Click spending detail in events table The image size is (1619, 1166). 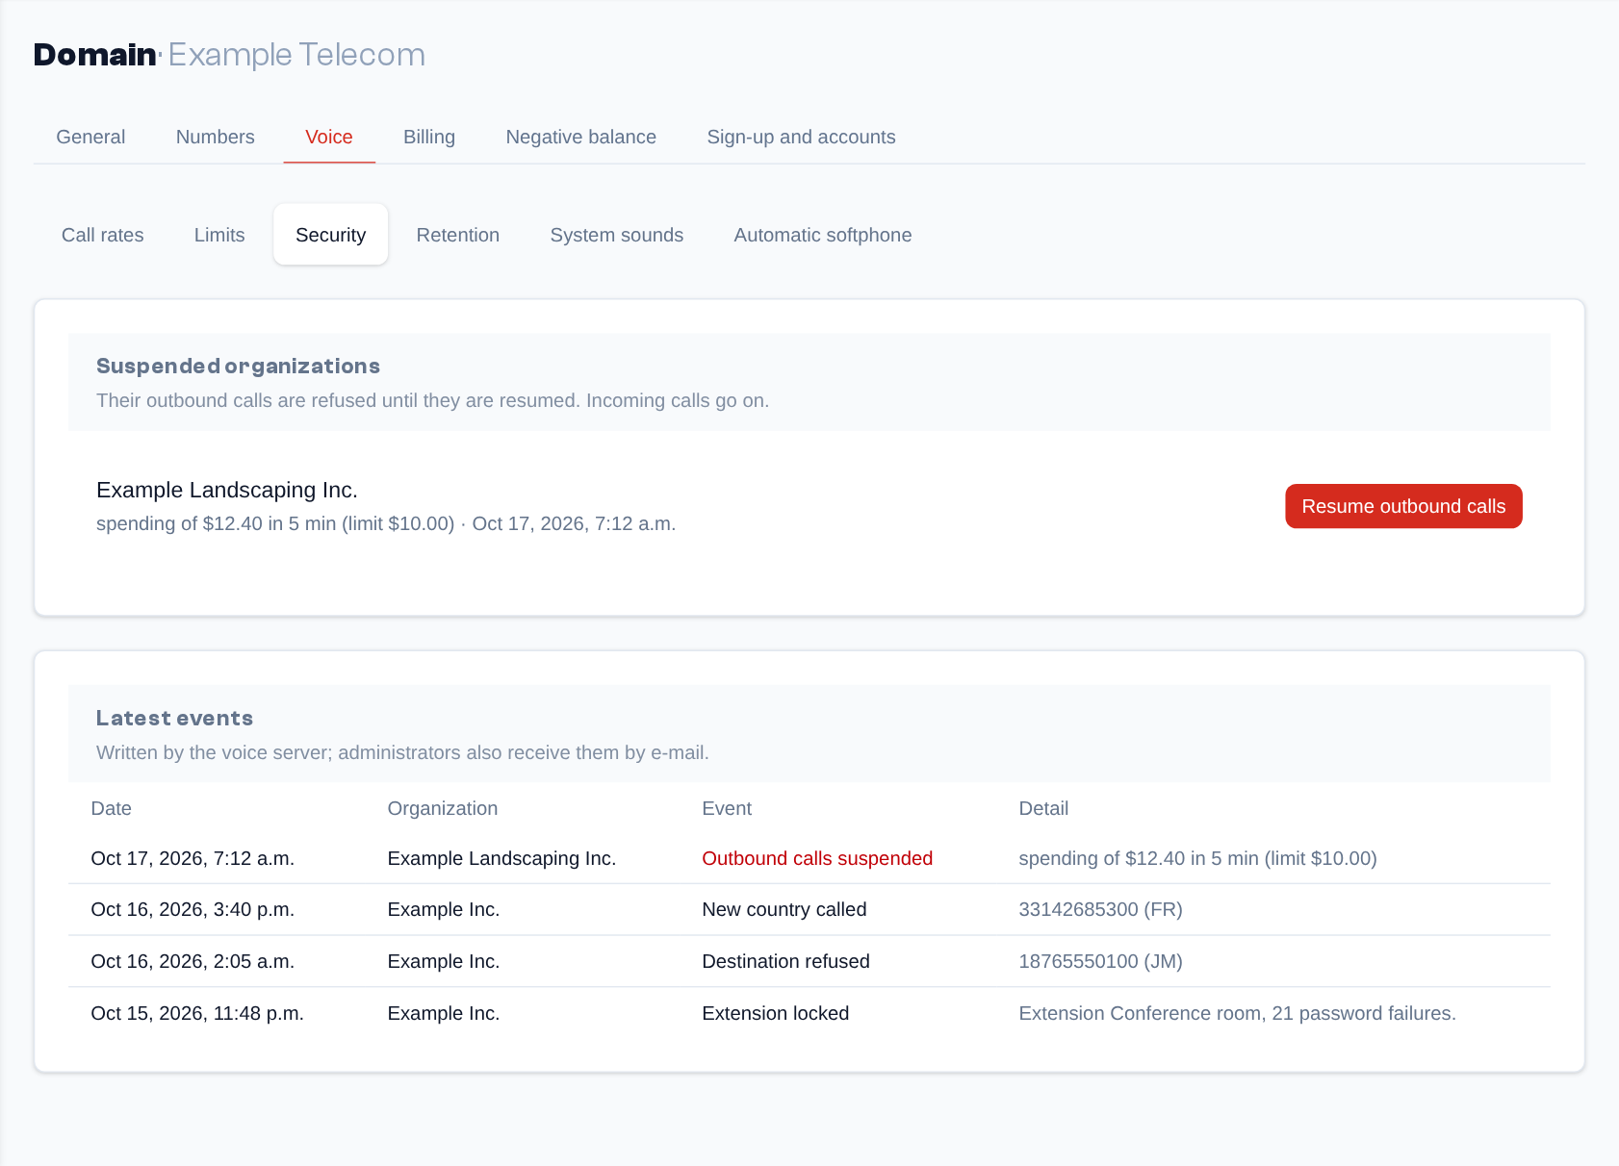1197,858
